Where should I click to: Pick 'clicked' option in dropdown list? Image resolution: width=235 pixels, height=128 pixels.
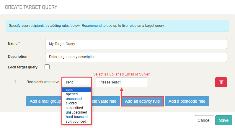(77, 103)
